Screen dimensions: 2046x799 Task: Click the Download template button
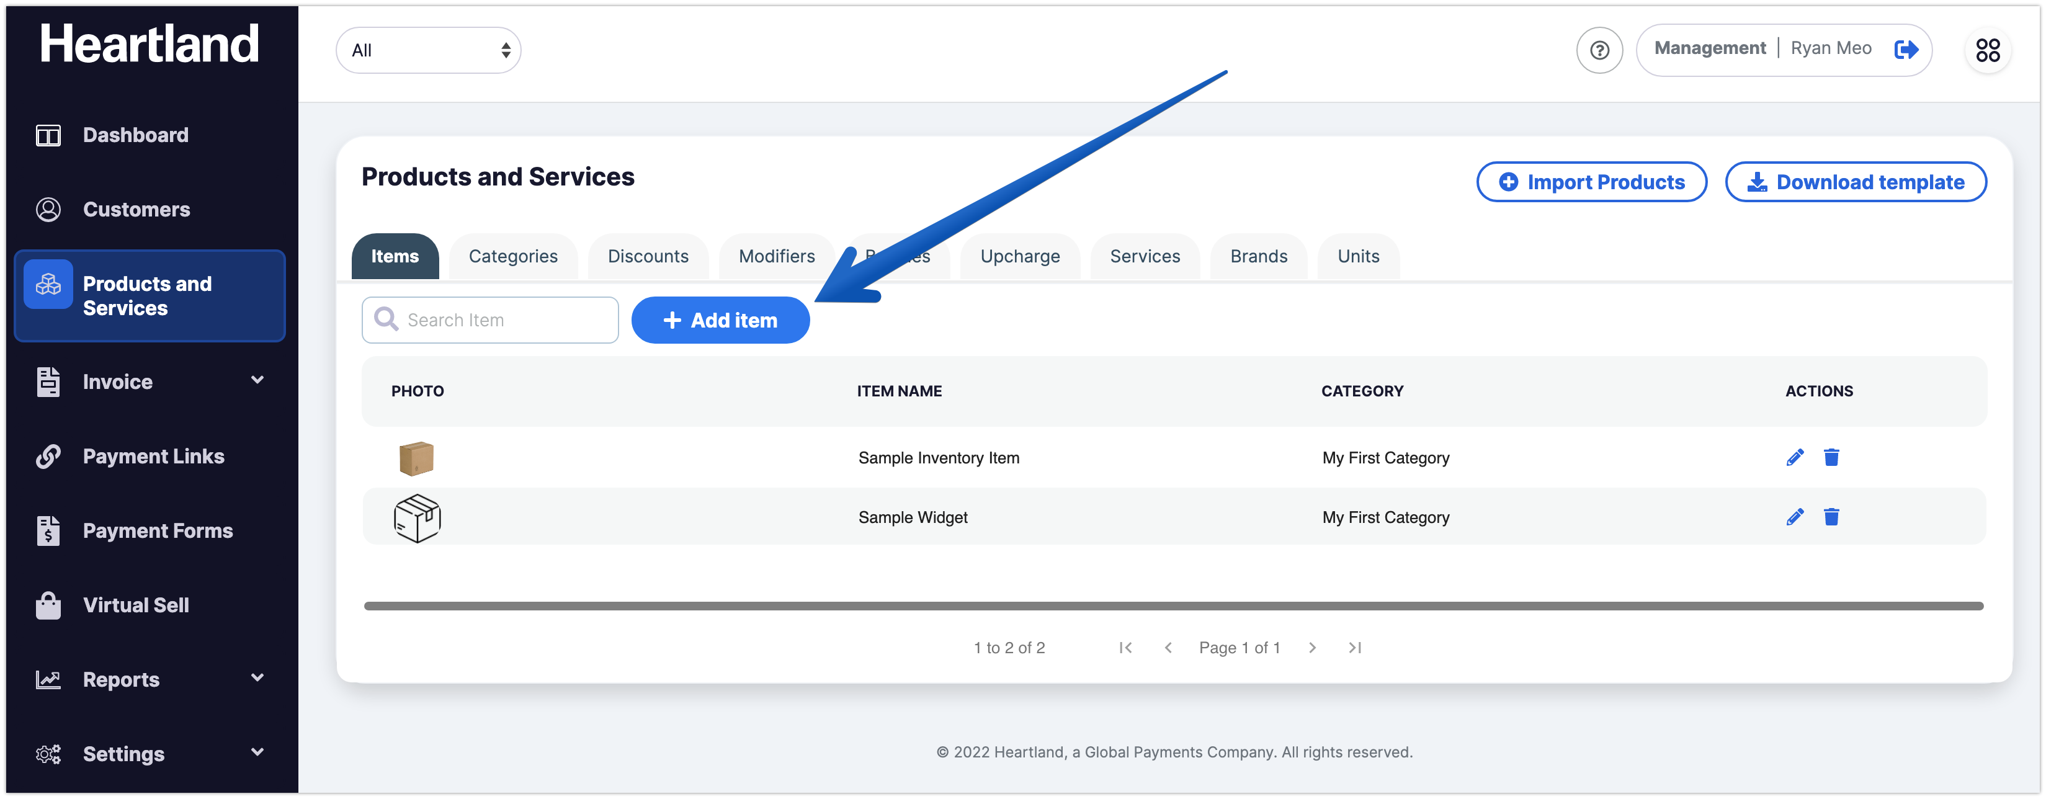pos(1856,182)
